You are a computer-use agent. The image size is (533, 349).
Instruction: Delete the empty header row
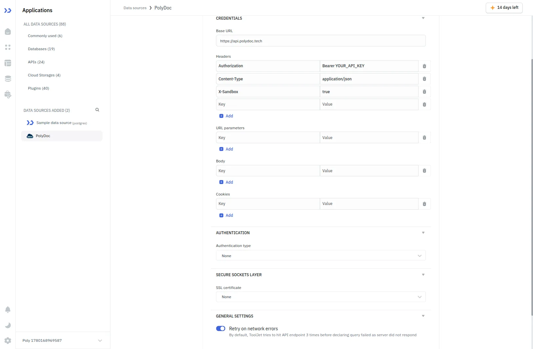424,105
